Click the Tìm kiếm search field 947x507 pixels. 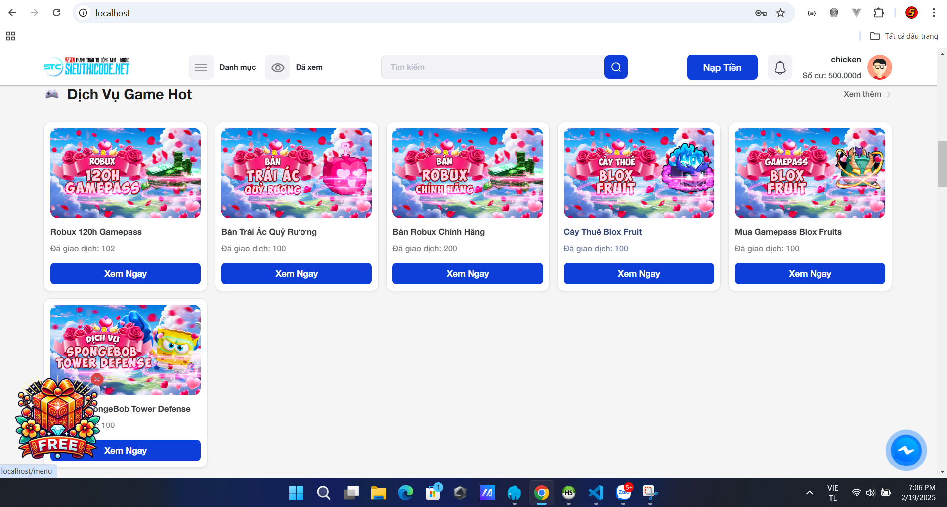tap(492, 67)
